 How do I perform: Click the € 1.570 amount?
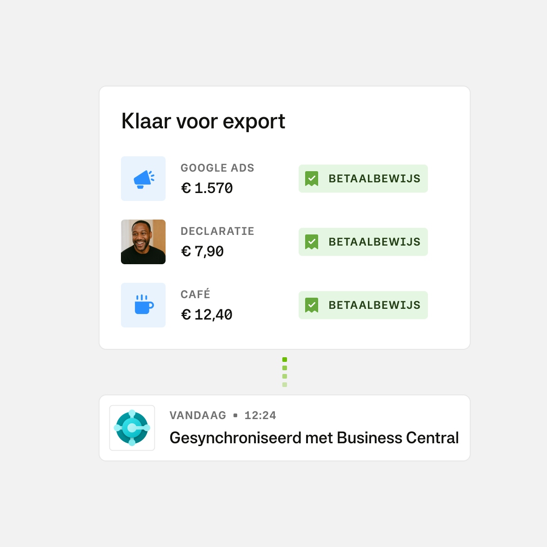point(207,188)
